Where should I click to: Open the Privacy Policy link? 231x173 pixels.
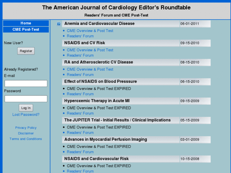[x=26, y=128]
